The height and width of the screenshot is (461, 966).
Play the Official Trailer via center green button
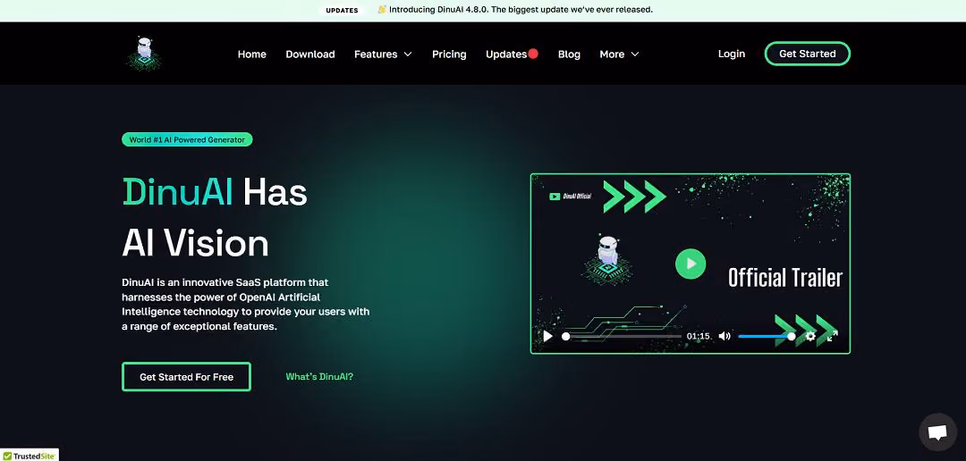pyautogui.click(x=691, y=264)
